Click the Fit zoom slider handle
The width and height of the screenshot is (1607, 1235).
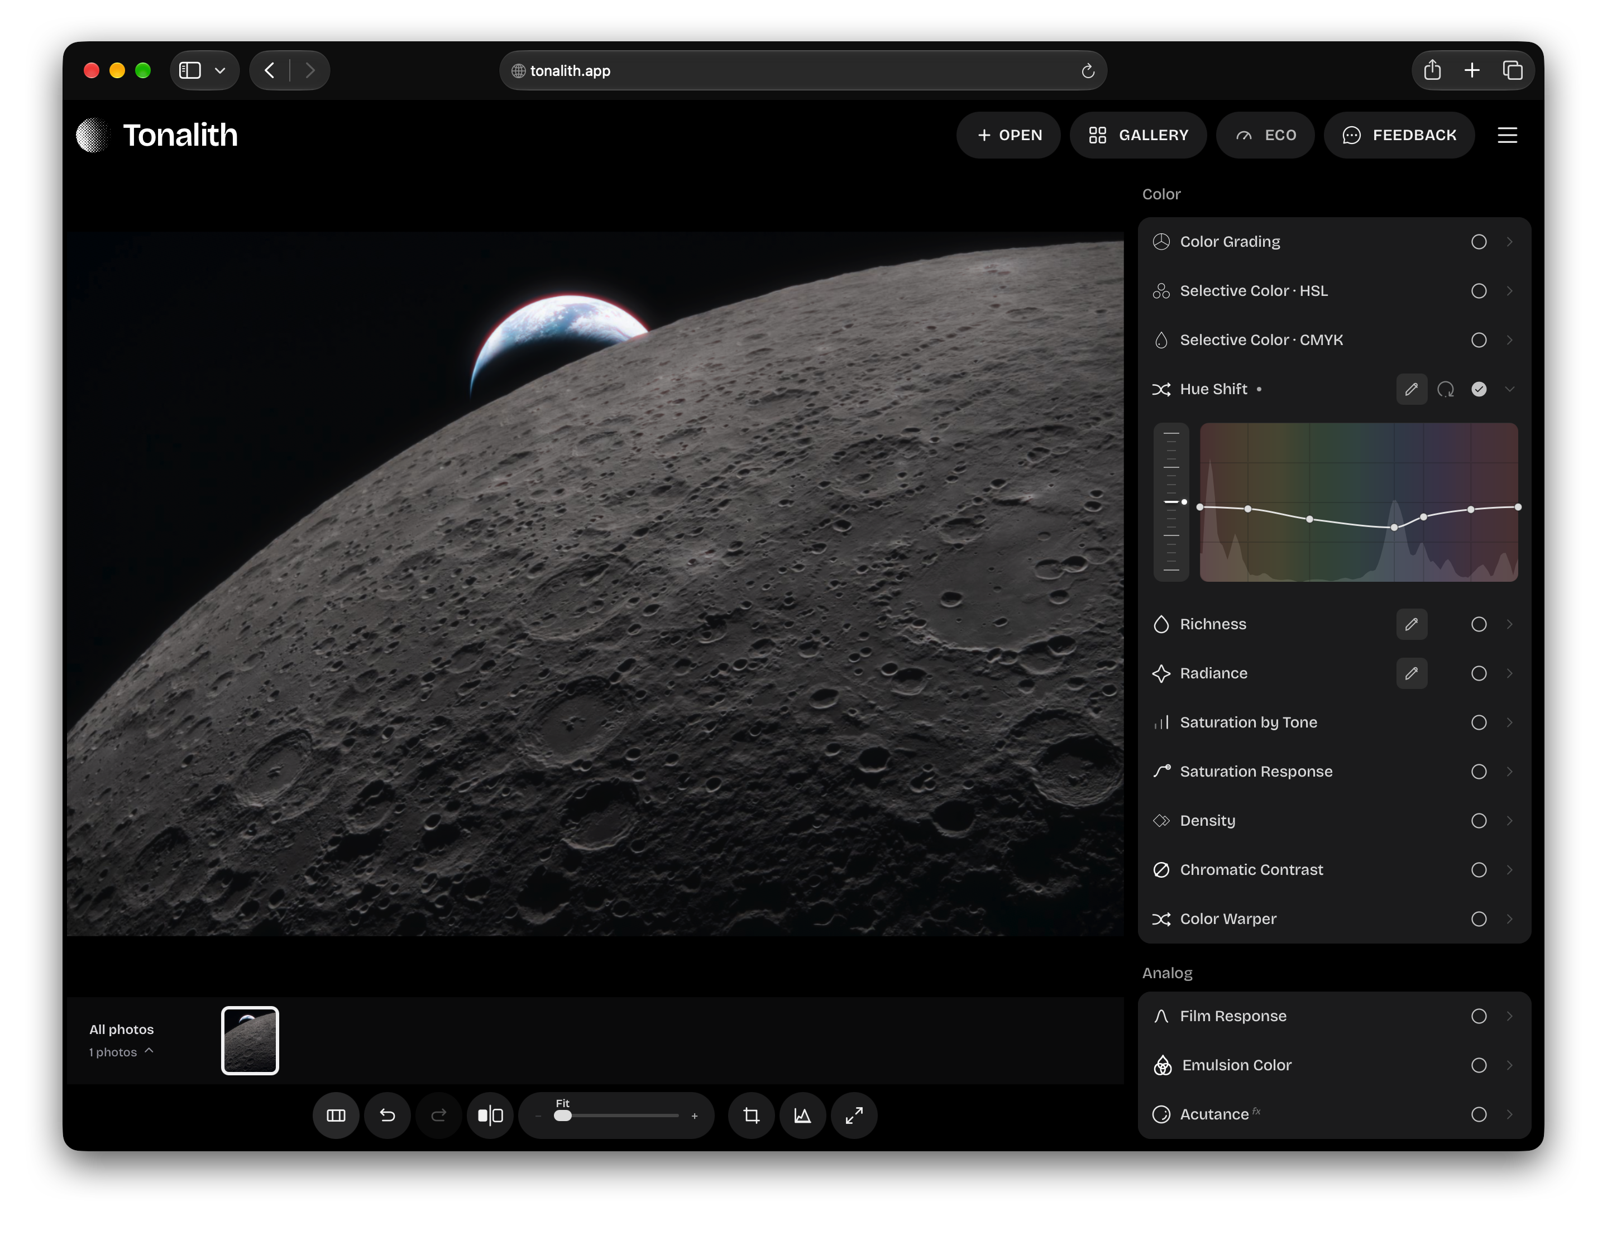click(562, 1116)
